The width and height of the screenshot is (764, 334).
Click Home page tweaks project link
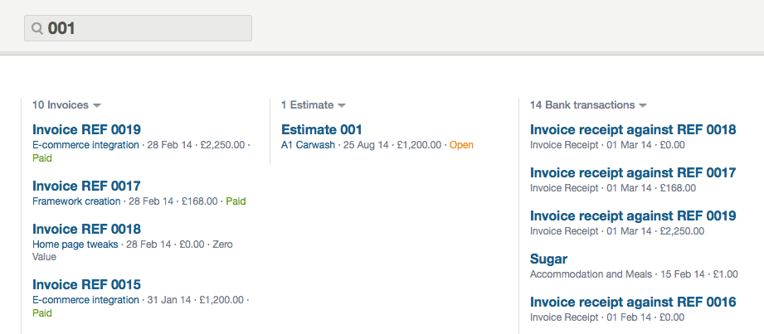(75, 244)
